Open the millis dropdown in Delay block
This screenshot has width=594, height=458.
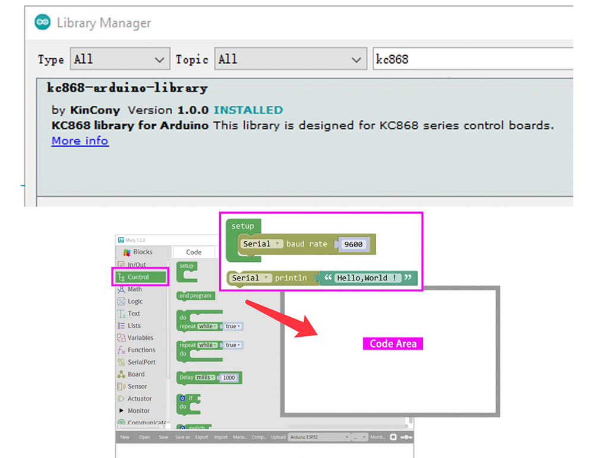pos(204,378)
